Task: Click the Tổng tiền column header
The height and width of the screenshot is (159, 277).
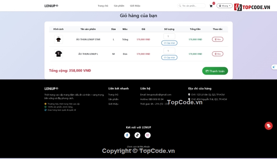Action: tap(195, 29)
